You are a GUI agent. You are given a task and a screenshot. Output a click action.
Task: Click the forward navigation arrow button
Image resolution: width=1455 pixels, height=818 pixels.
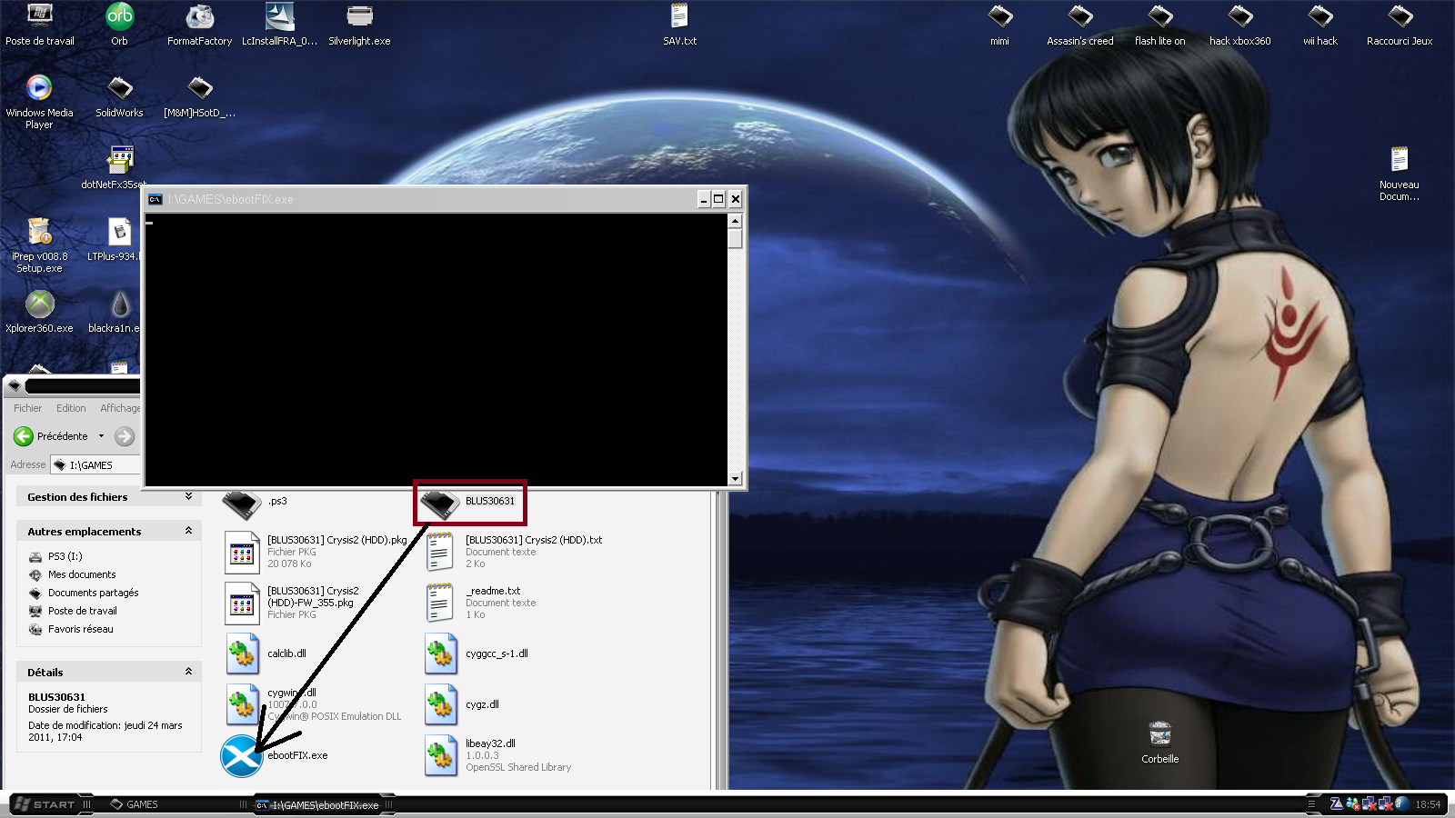[x=125, y=436]
